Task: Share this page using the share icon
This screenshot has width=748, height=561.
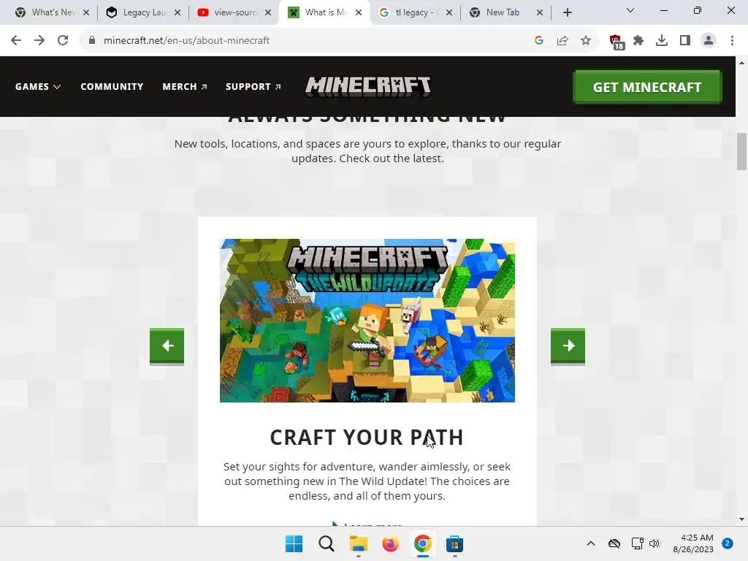Action: coord(562,41)
